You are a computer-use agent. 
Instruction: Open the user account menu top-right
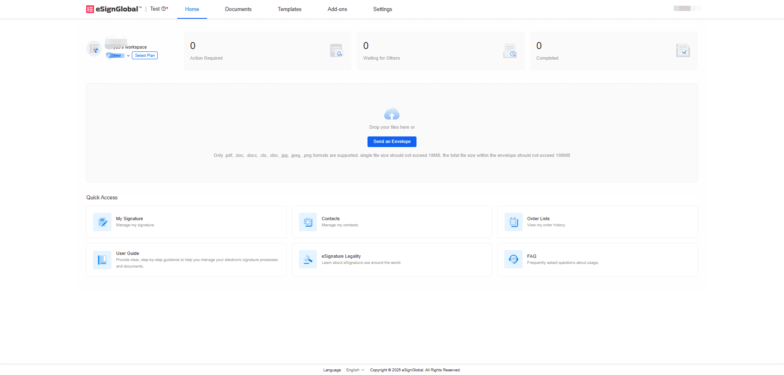coord(687,9)
